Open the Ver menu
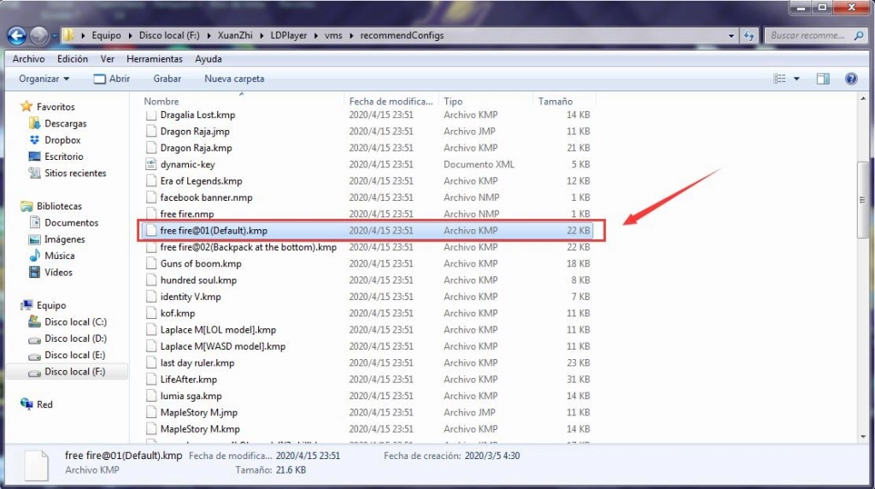Screen dimensions: 875x489 pyautogui.click(x=107, y=59)
